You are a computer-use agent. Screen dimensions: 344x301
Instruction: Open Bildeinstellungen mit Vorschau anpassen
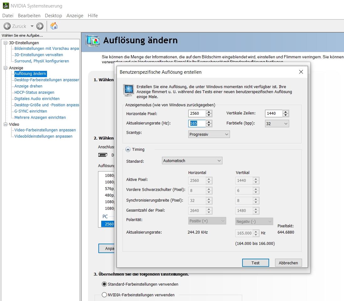pos(46,49)
